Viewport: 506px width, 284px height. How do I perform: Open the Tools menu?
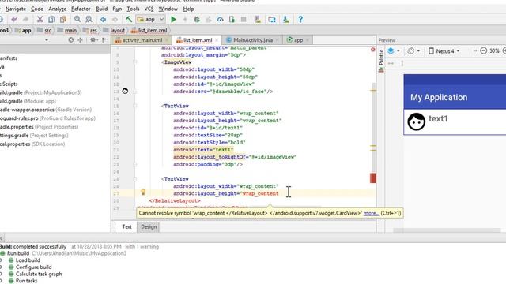(x=133, y=9)
